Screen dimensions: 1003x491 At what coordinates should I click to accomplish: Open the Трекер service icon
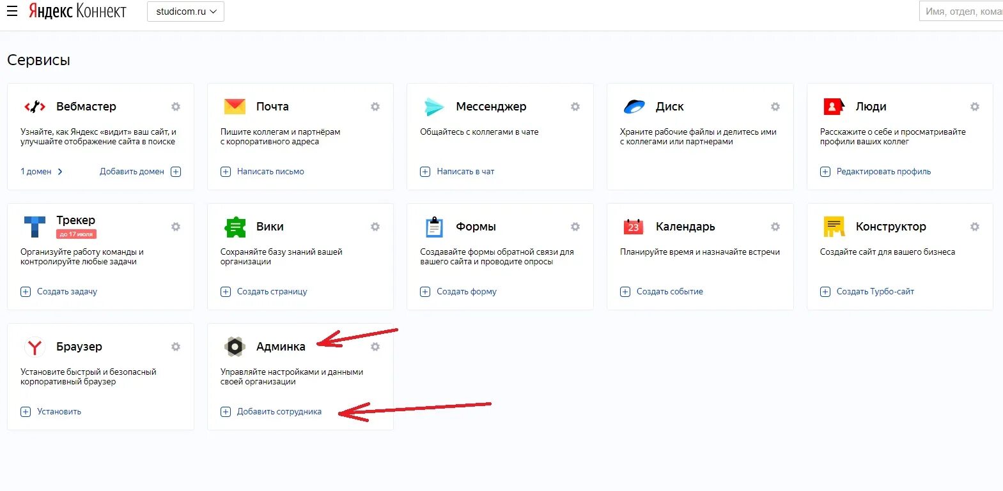point(35,227)
